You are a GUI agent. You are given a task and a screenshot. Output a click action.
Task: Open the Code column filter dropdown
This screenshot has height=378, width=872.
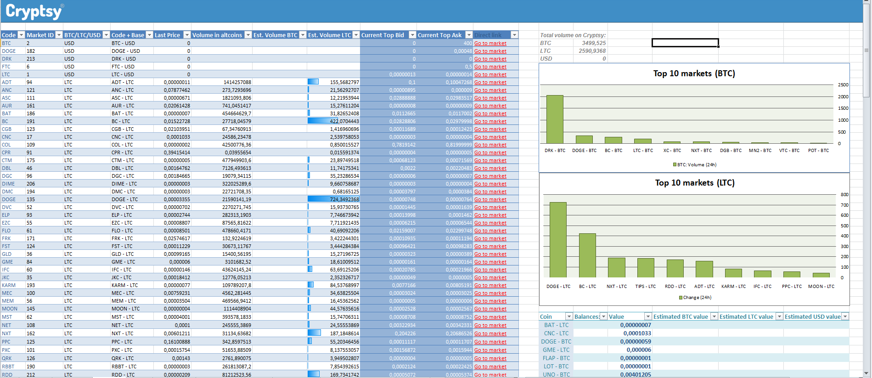pos(21,35)
